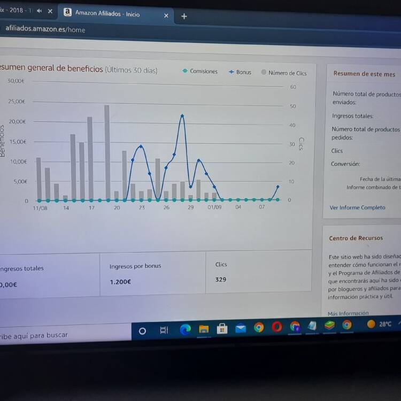Screen dimensions: 401x401
Task: Toggle Comisiones series in chart legend
Action: coord(200,71)
